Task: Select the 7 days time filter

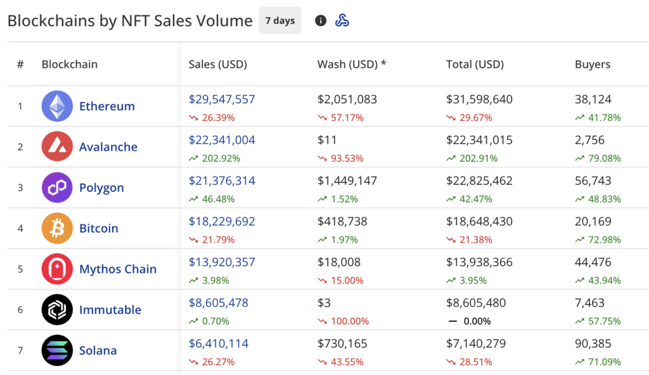Action: click(280, 20)
